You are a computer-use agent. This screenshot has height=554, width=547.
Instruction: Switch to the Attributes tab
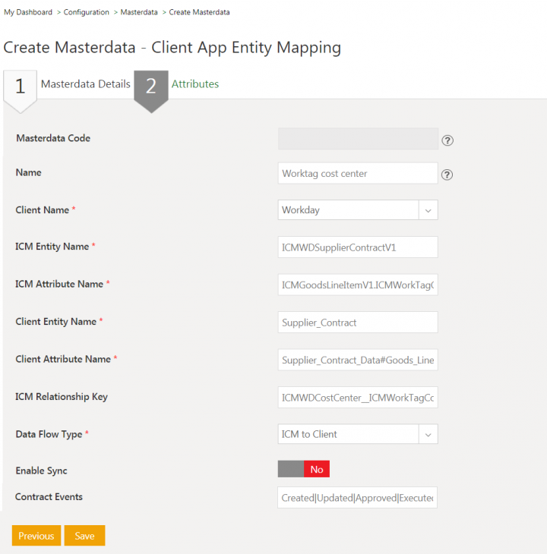[x=195, y=84]
